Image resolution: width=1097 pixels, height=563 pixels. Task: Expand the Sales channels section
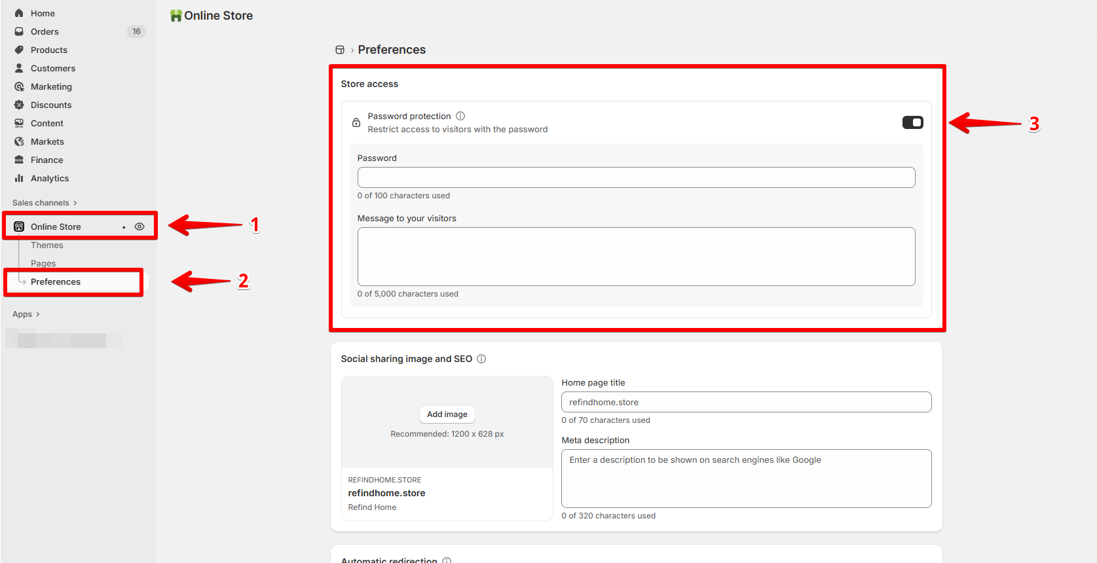[x=45, y=203]
